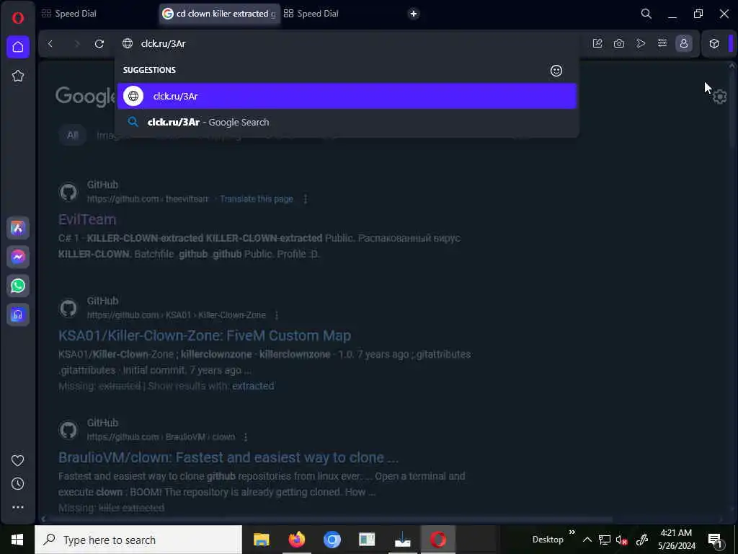This screenshot has height=554, width=738.
Task: Open the profile account icon
Action: tap(684, 43)
